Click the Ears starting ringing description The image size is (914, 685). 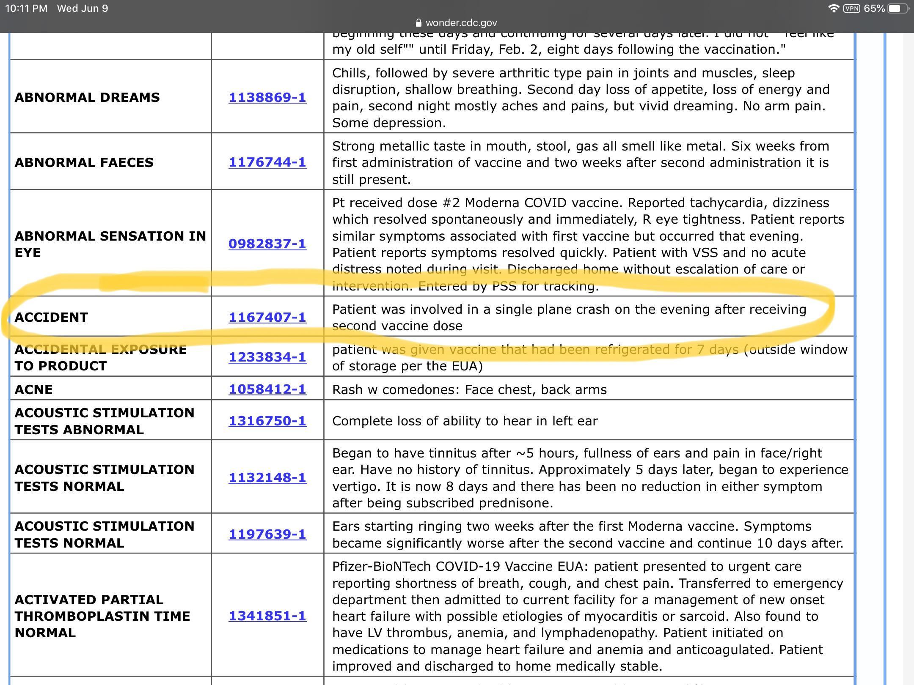pos(588,534)
